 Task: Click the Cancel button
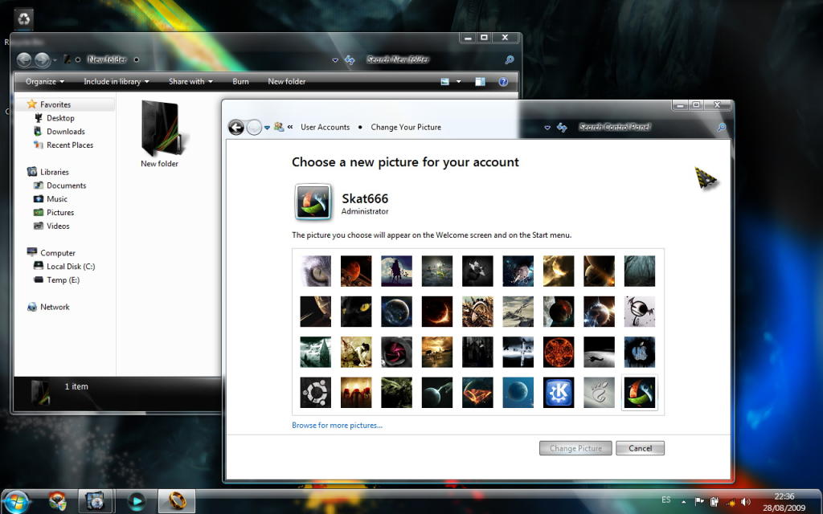click(x=640, y=448)
